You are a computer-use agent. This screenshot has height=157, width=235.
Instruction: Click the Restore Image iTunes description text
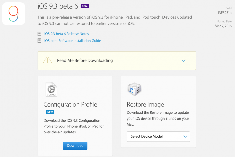coord(158,119)
